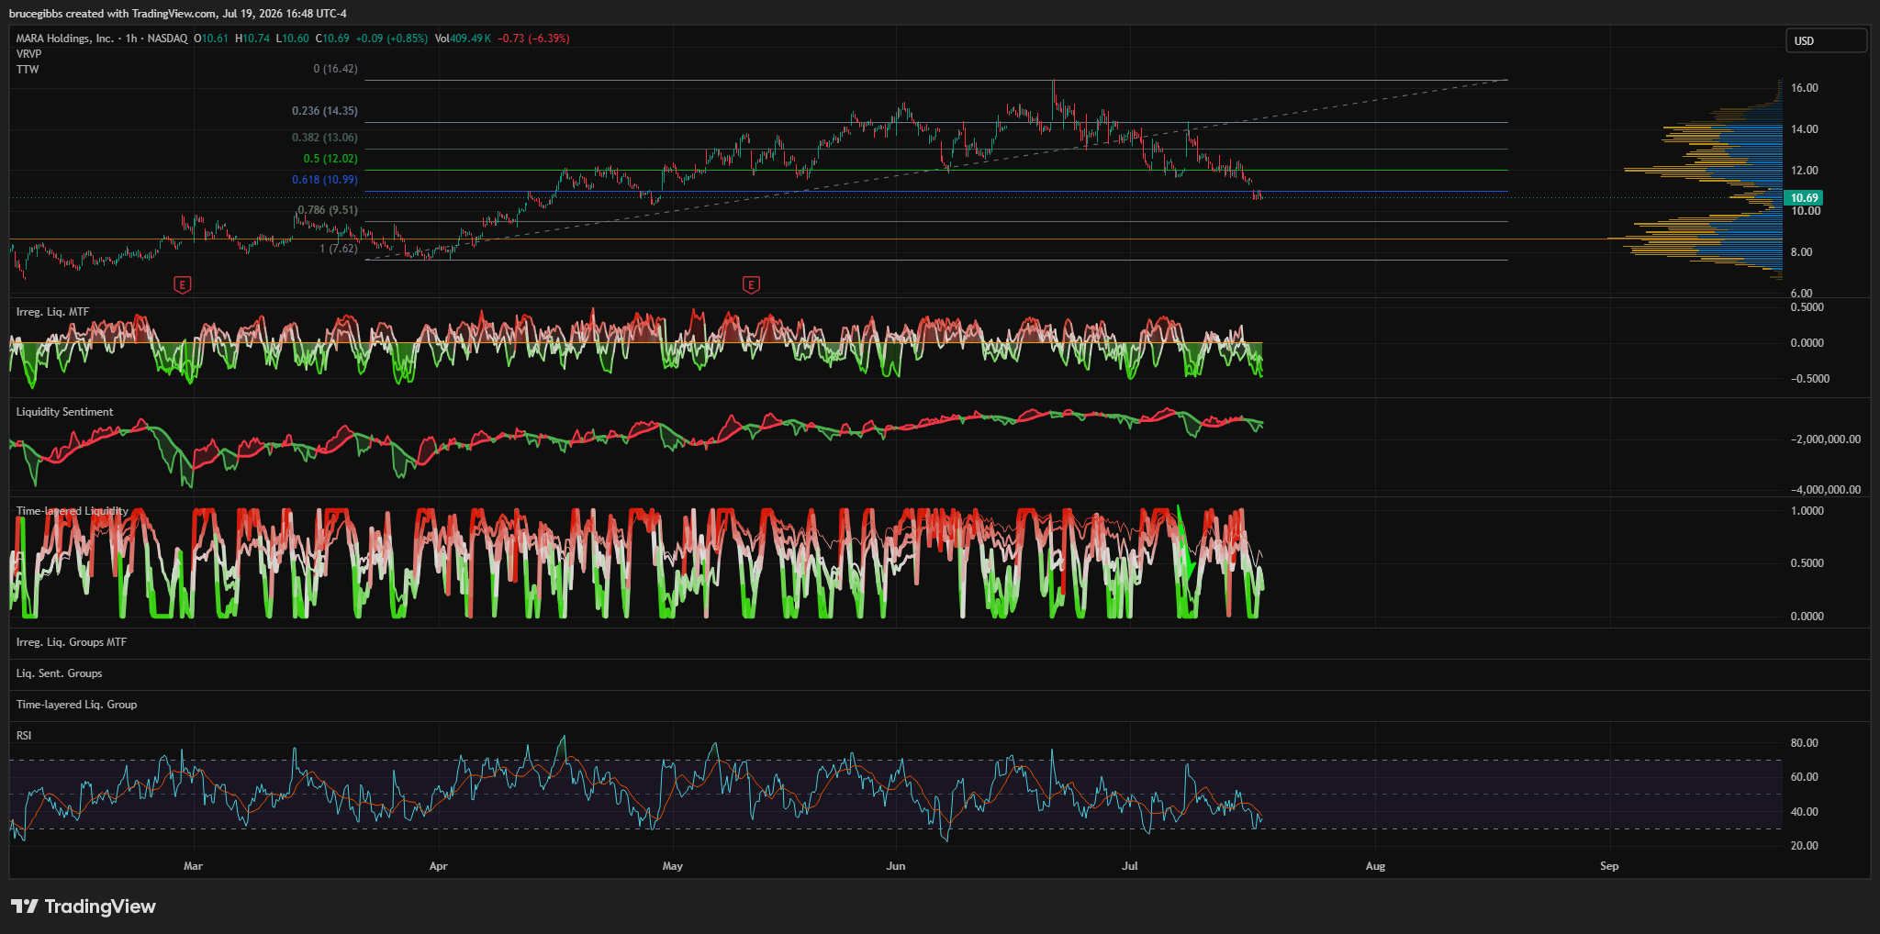Click the Fibonacci label 0.236 (14.35)

(x=325, y=111)
